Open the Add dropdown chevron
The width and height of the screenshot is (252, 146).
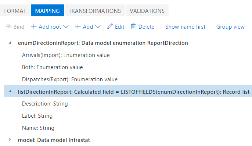click(x=98, y=26)
